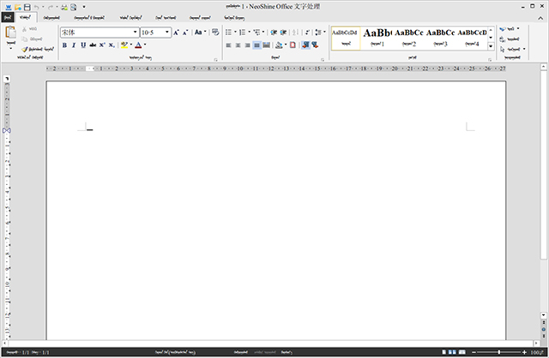Click the Format Painter brush icon
This screenshot has height=358, width=549.
[25, 50]
